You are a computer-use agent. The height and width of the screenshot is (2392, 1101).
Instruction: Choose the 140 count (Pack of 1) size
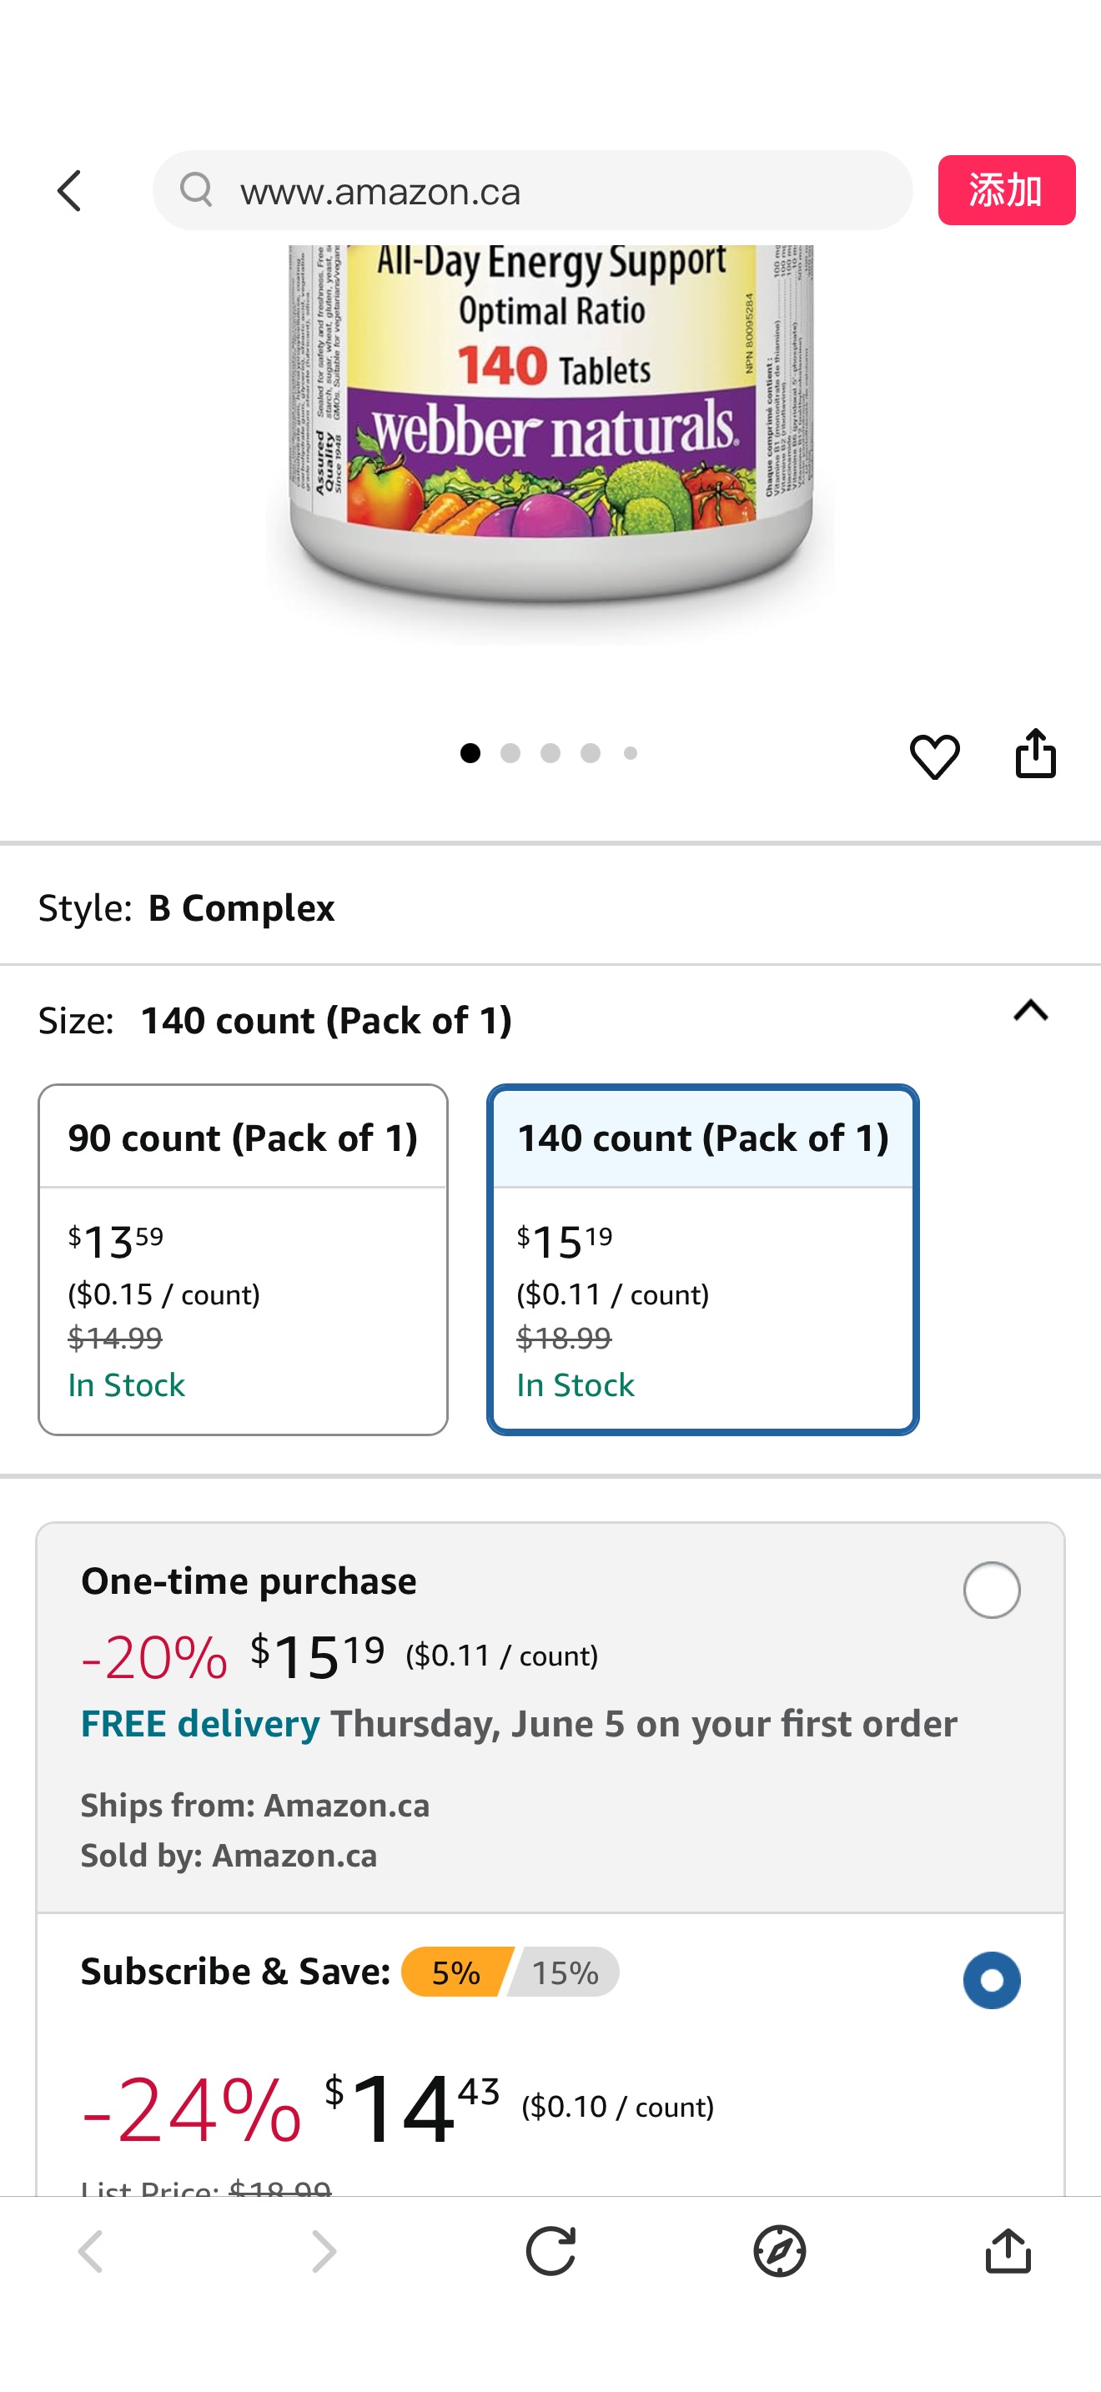(703, 1259)
